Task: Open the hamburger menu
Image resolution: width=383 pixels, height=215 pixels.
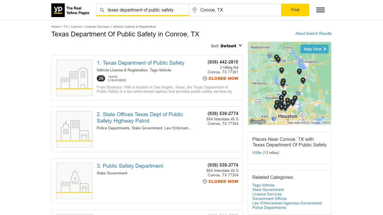Action: [x=320, y=10]
